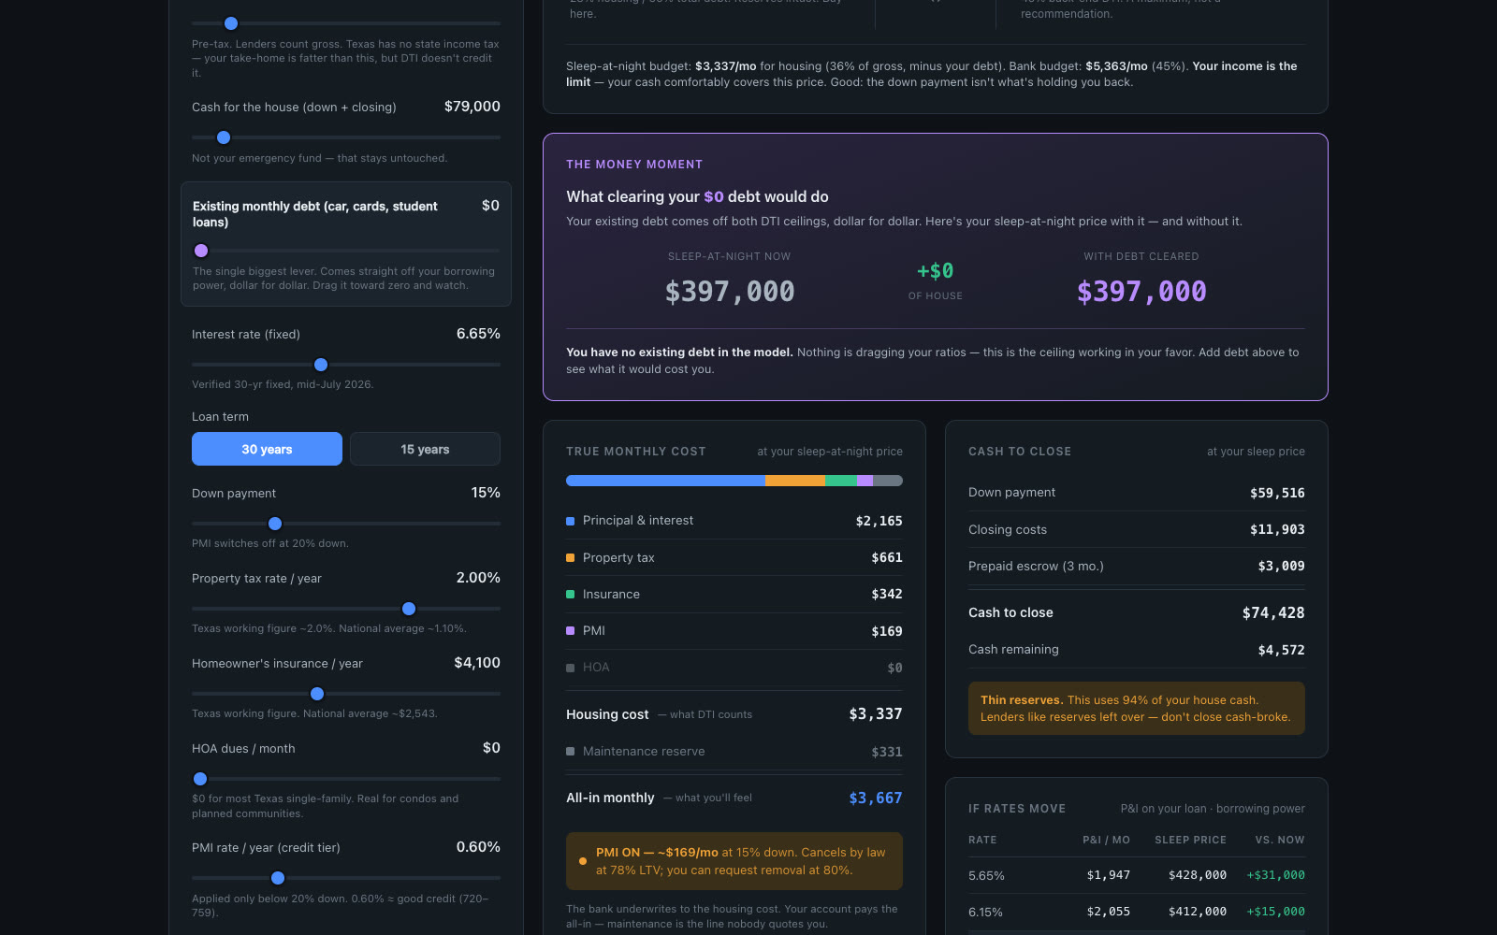1497x935 pixels.
Task: Click the Prepaid escrow amount $3,009
Action: pyautogui.click(x=1282, y=567)
